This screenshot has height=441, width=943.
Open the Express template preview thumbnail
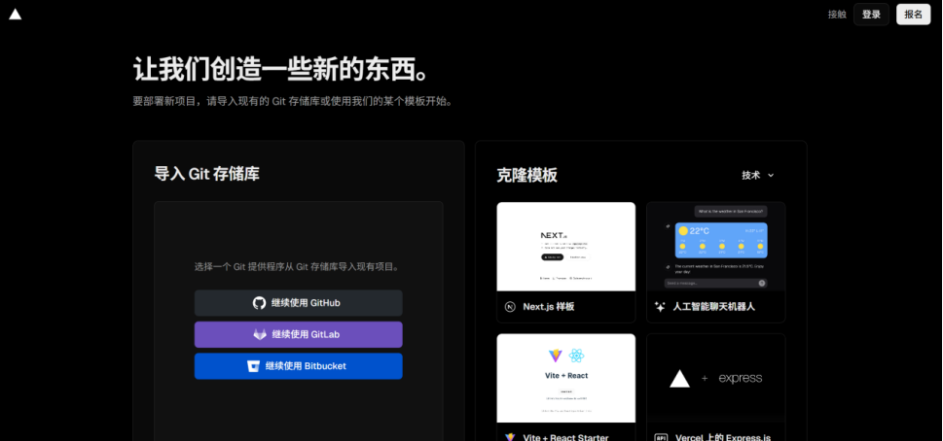pos(715,378)
